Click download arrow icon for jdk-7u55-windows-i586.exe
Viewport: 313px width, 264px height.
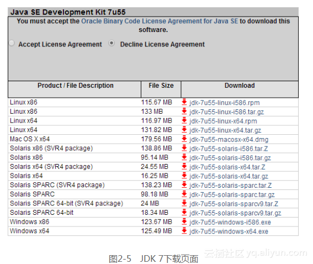[184, 221]
